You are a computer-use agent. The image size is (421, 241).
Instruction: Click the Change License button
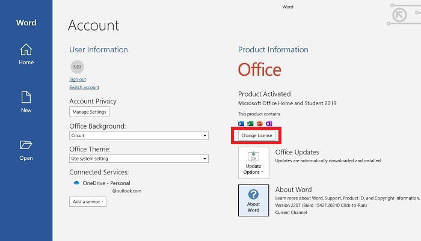pyautogui.click(x=256, y=136)
